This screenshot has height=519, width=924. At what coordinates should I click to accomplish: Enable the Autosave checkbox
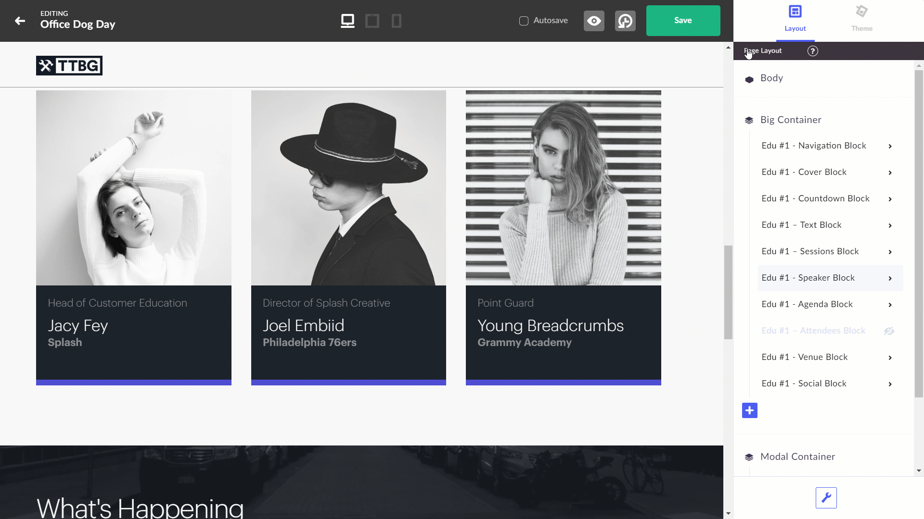tap(524, 21)
